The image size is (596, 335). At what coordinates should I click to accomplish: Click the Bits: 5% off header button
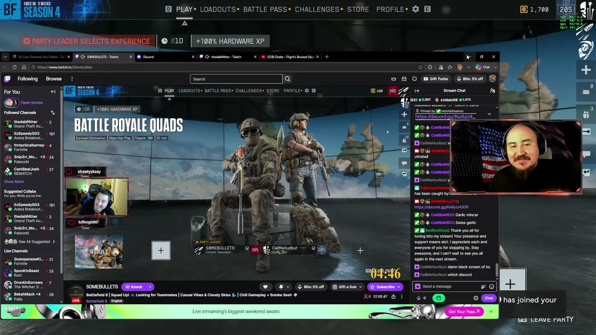point(470,79)
